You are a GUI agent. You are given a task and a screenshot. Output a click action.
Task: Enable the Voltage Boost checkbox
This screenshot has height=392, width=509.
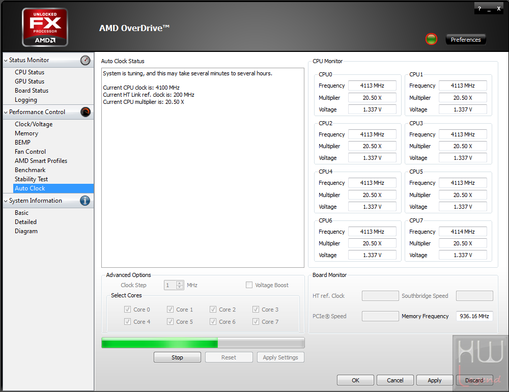249,285
